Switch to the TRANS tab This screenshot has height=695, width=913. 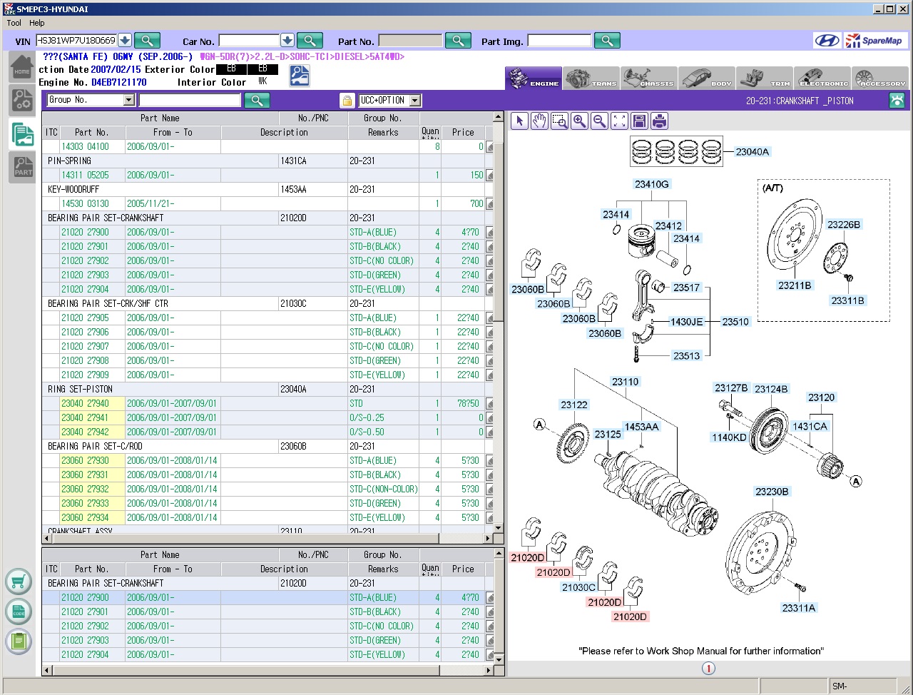(591, 78)
